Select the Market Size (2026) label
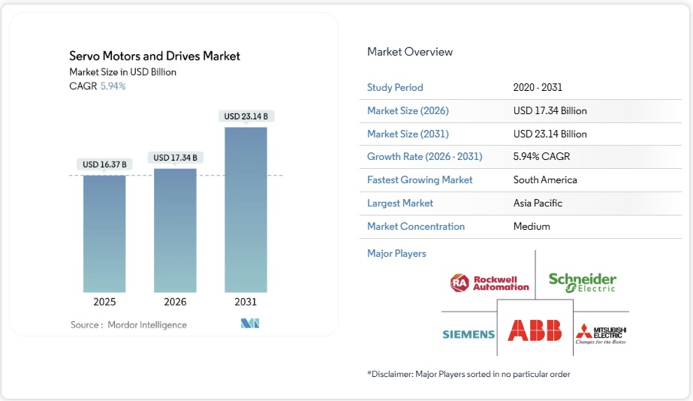The width and height of the screenshot is (693, 401). tap(408, 110)
